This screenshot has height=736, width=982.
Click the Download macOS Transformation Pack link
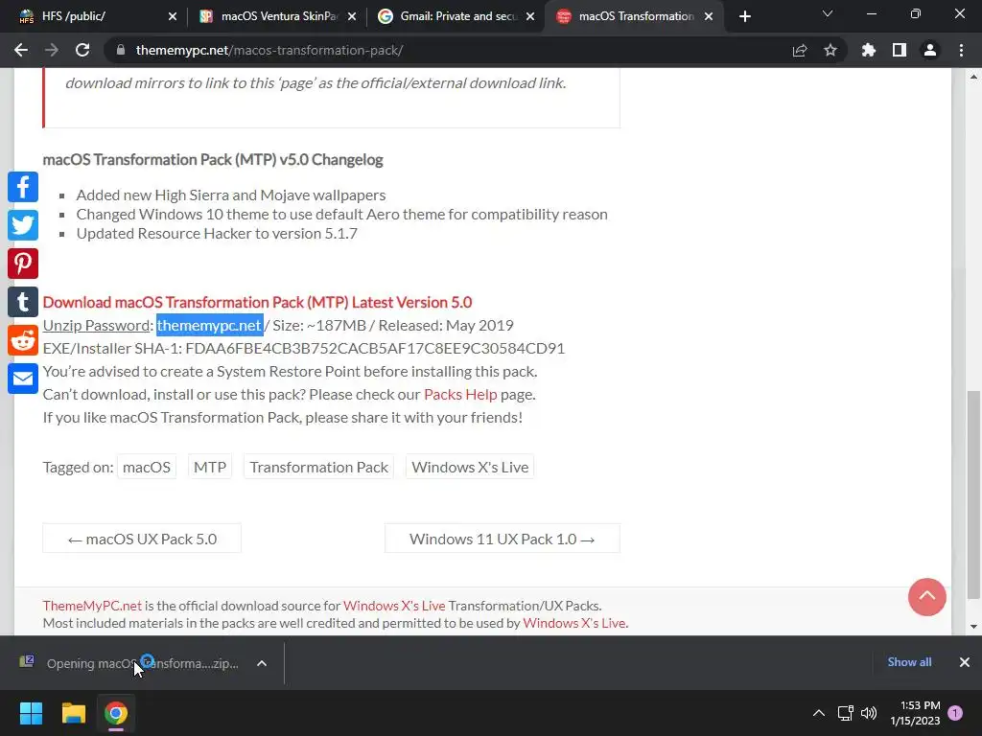click(x=257, y=302)
